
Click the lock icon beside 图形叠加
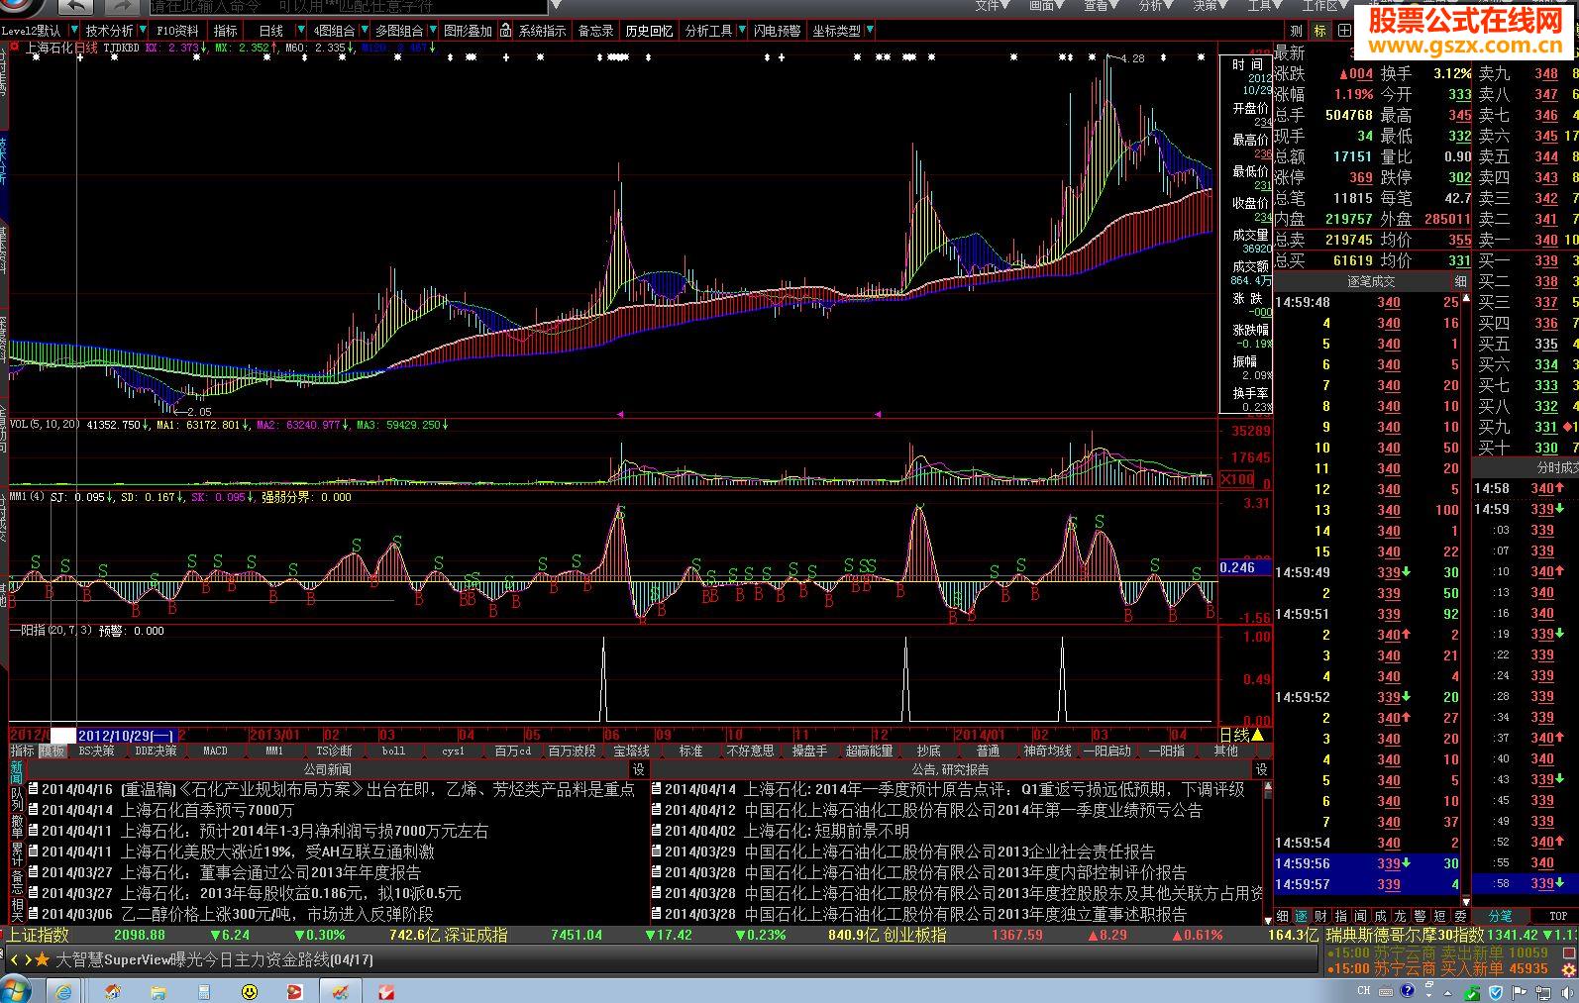(505, 31)
